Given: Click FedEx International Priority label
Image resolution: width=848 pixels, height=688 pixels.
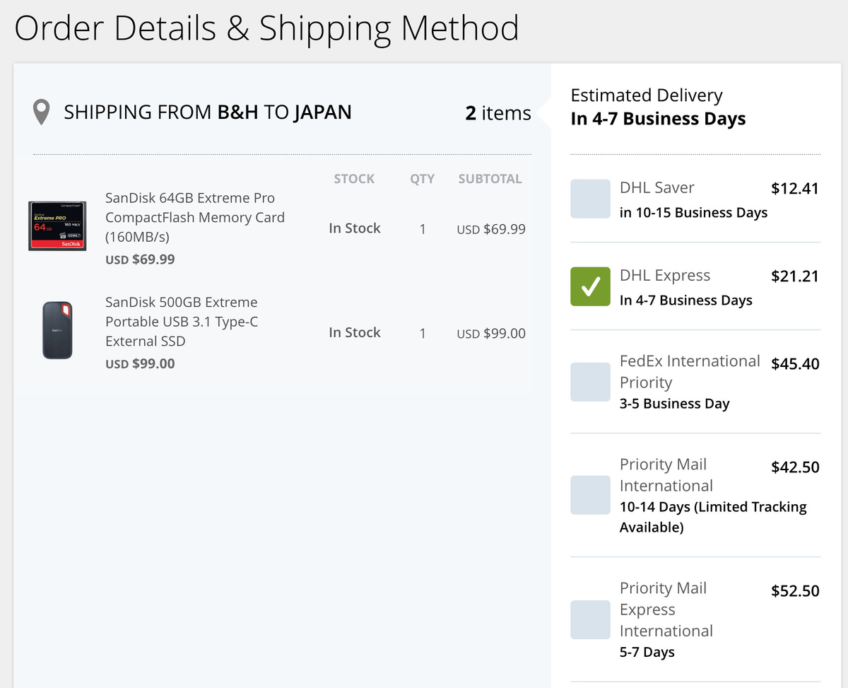Looking at the screenshot, I should pyautogui.click(x=690, y=372).
